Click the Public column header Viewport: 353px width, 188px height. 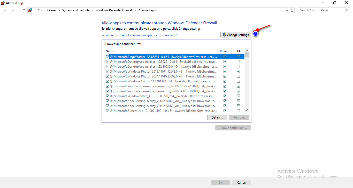point(238,51)
